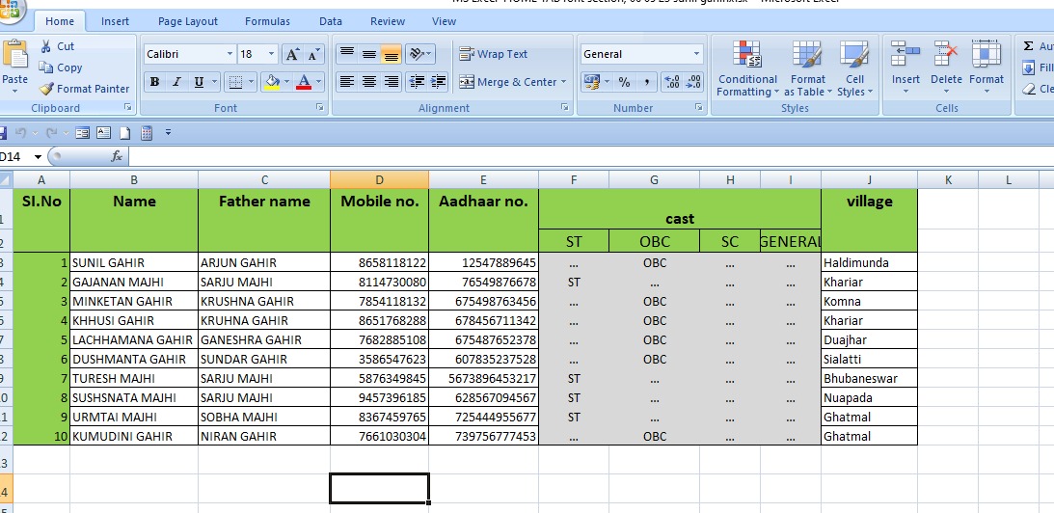Screen dimensions: 1054x513
Task: Click the Copy button
Action: [x=61, y=67]
